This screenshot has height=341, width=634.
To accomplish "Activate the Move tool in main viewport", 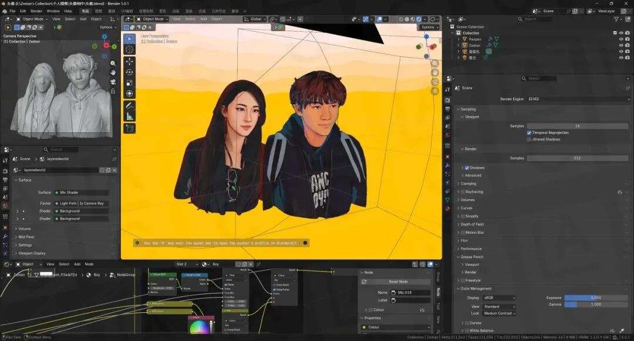I will click(x=129, y=62).
